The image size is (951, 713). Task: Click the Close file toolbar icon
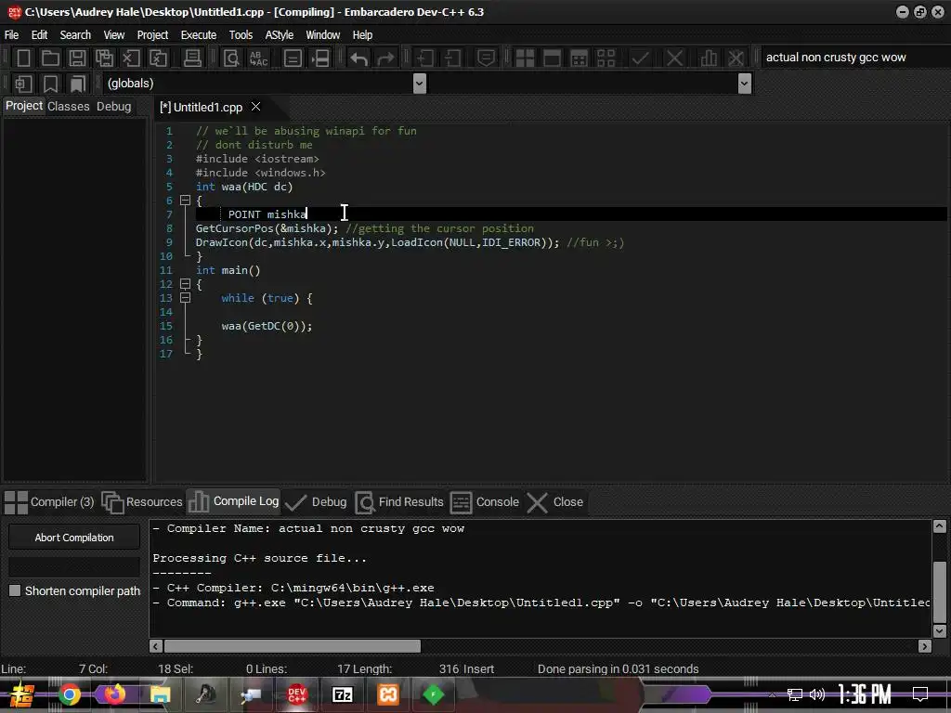[131, 58]
